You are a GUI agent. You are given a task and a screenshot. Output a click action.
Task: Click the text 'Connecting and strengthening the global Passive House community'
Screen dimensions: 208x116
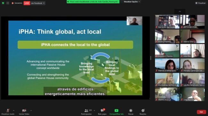(x=48, y=76)
